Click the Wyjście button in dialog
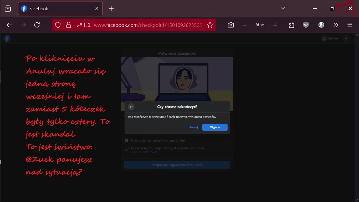The width and height of the screenshot is (359, 202). tap(215, 127)
